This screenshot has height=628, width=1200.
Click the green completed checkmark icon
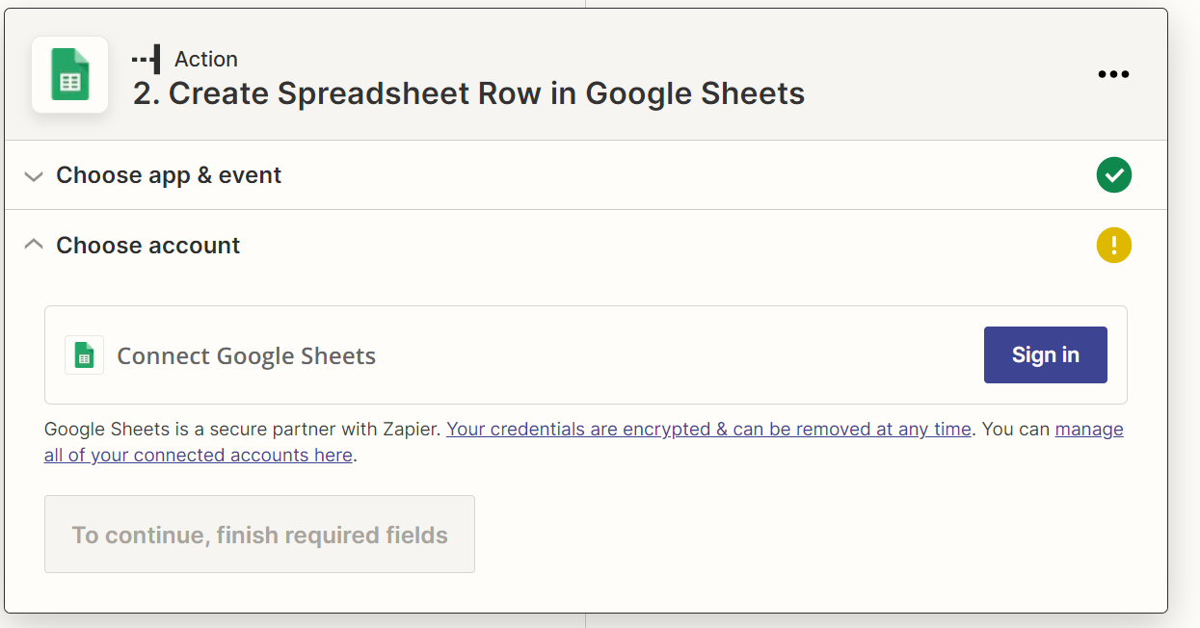(x=1113, y=175)
